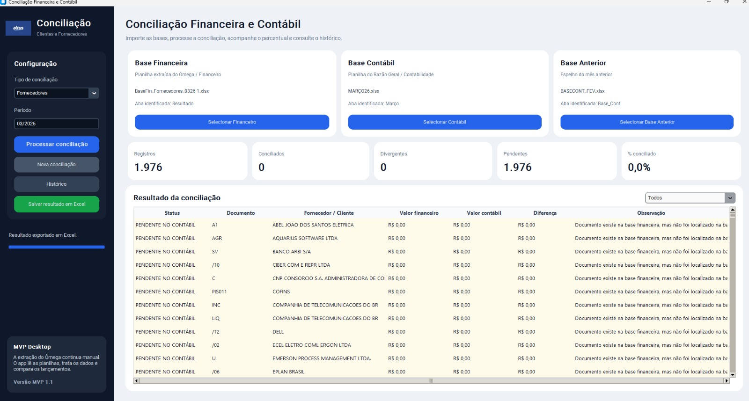Image resolution: width=749 pixels, height=401 pixels.
Task: Start a Nova conciliação
Action: [x=57, y=164]
